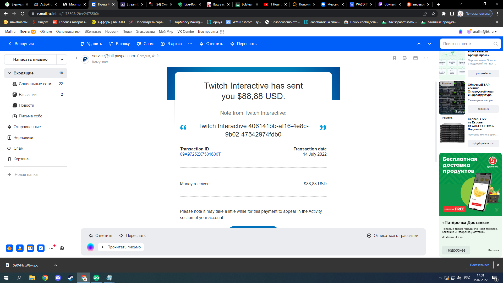This screenshot has width=503, height=283.
Task: Go to next message down arrow
Action: [430, 44]
